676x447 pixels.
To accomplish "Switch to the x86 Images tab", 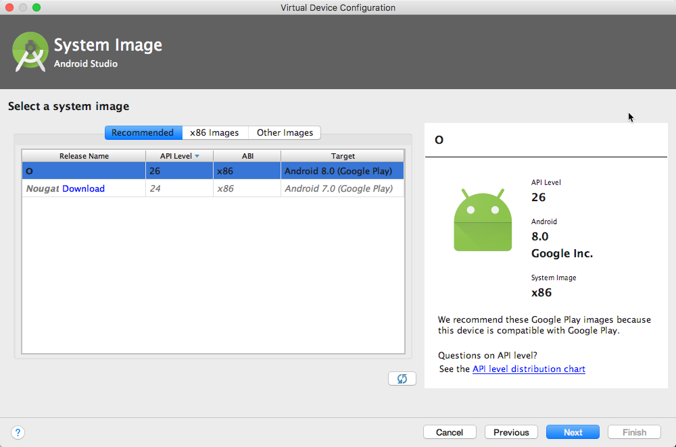I will 215,132.
